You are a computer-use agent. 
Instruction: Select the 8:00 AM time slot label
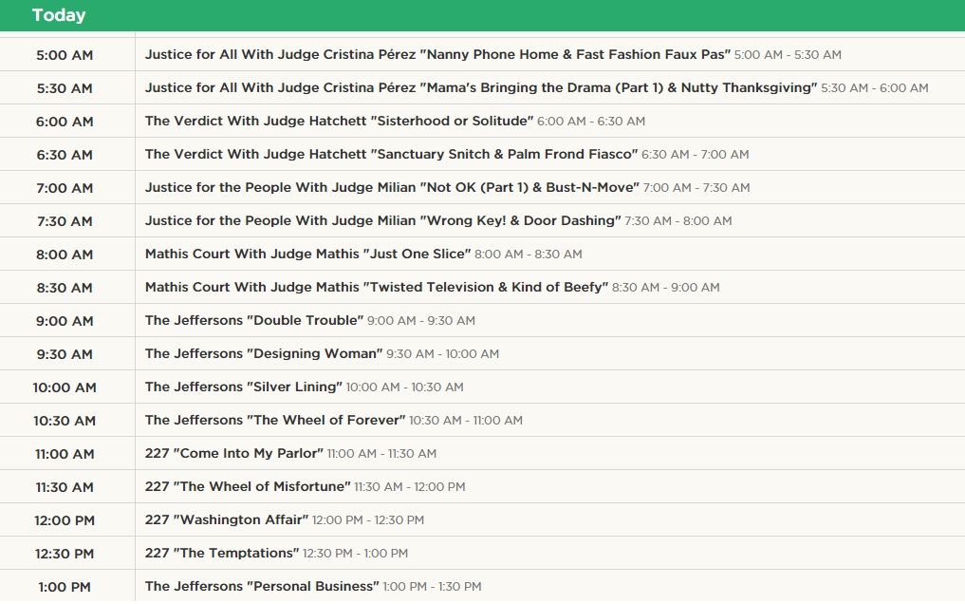pos(65,255)
